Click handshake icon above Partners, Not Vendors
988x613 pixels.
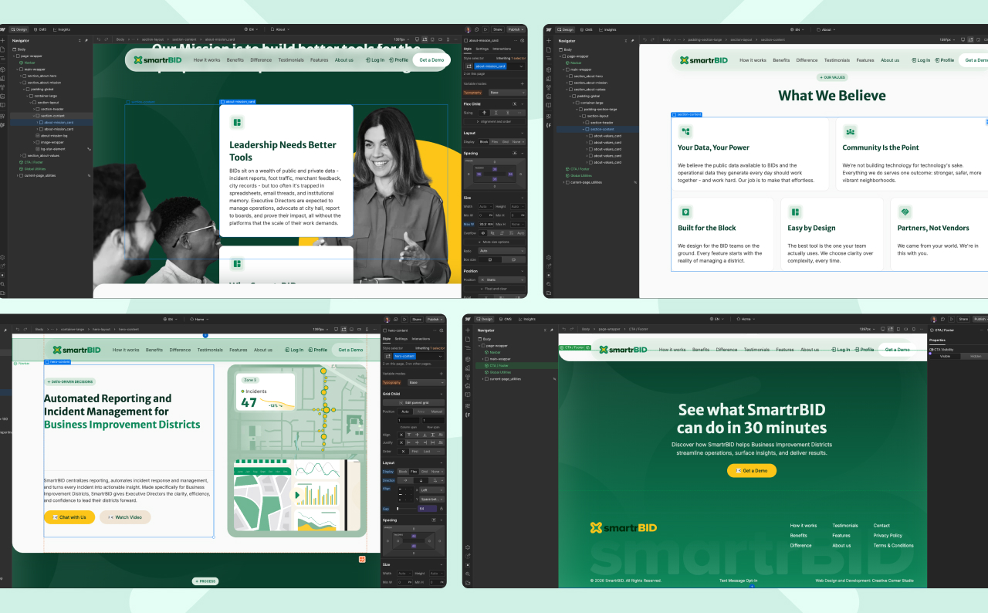pyautogui.click(x=905, y=212)
